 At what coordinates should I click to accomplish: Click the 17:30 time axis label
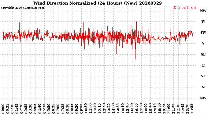(x=141, y=109)
